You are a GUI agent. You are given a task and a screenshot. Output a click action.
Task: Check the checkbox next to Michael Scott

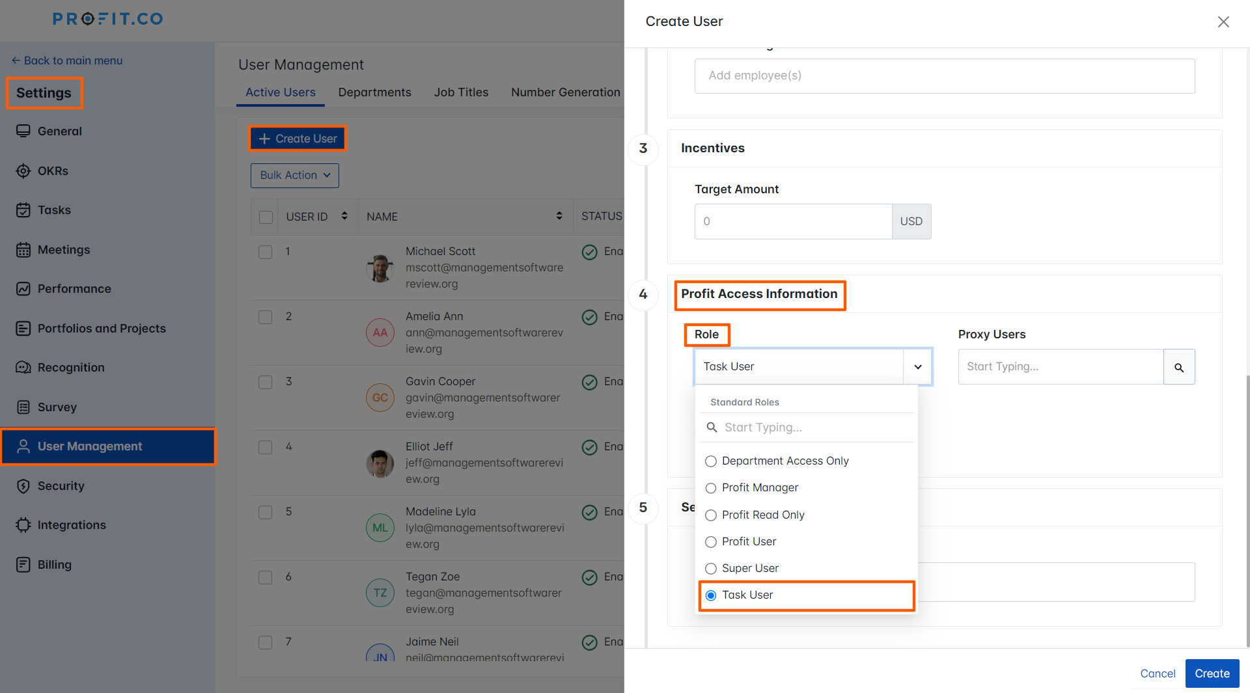tap(265, 252)
